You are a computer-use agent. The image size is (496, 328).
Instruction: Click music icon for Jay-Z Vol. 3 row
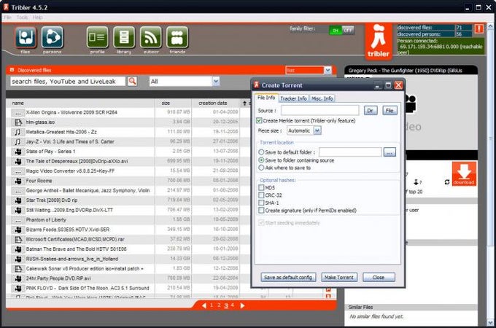pos(18,142)
